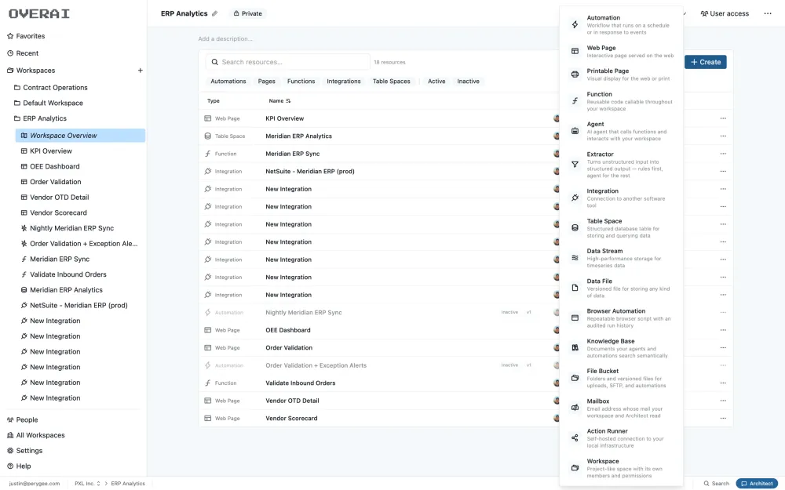Click the plus icon beside Workspaces
Screen dimensions: 785x490
click(141, 71)
